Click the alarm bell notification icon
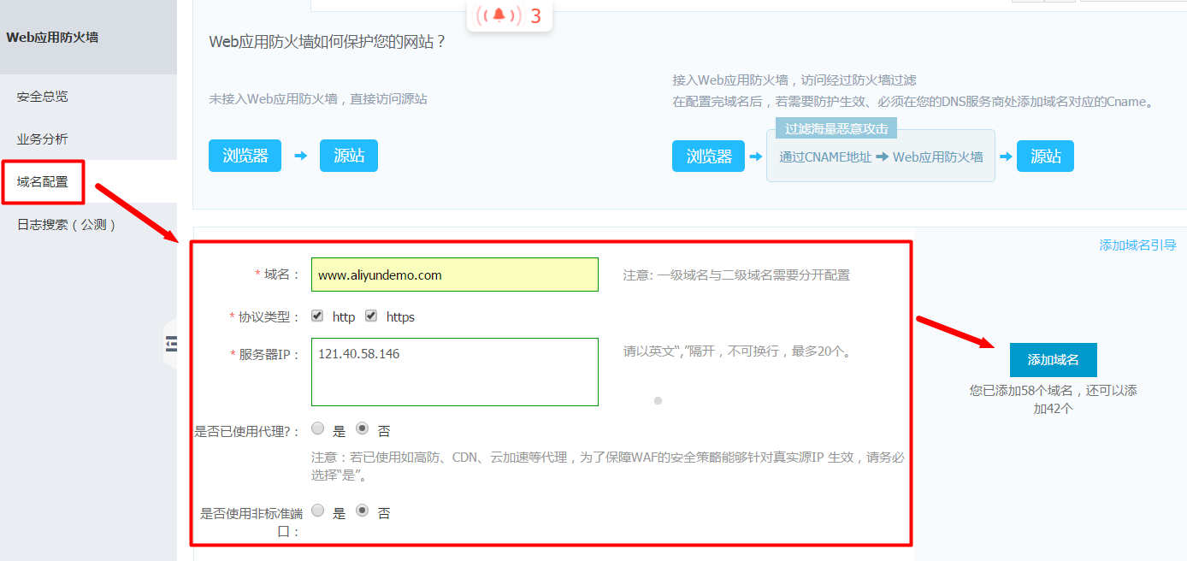 (x=499, y=15)
